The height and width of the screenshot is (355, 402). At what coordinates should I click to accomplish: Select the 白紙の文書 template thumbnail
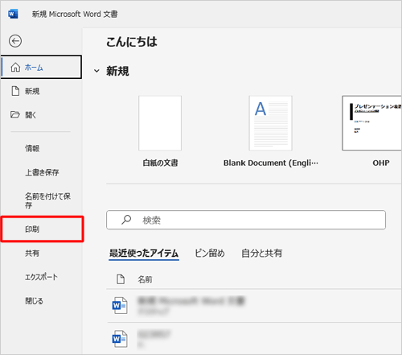click(x=160, y=123)
